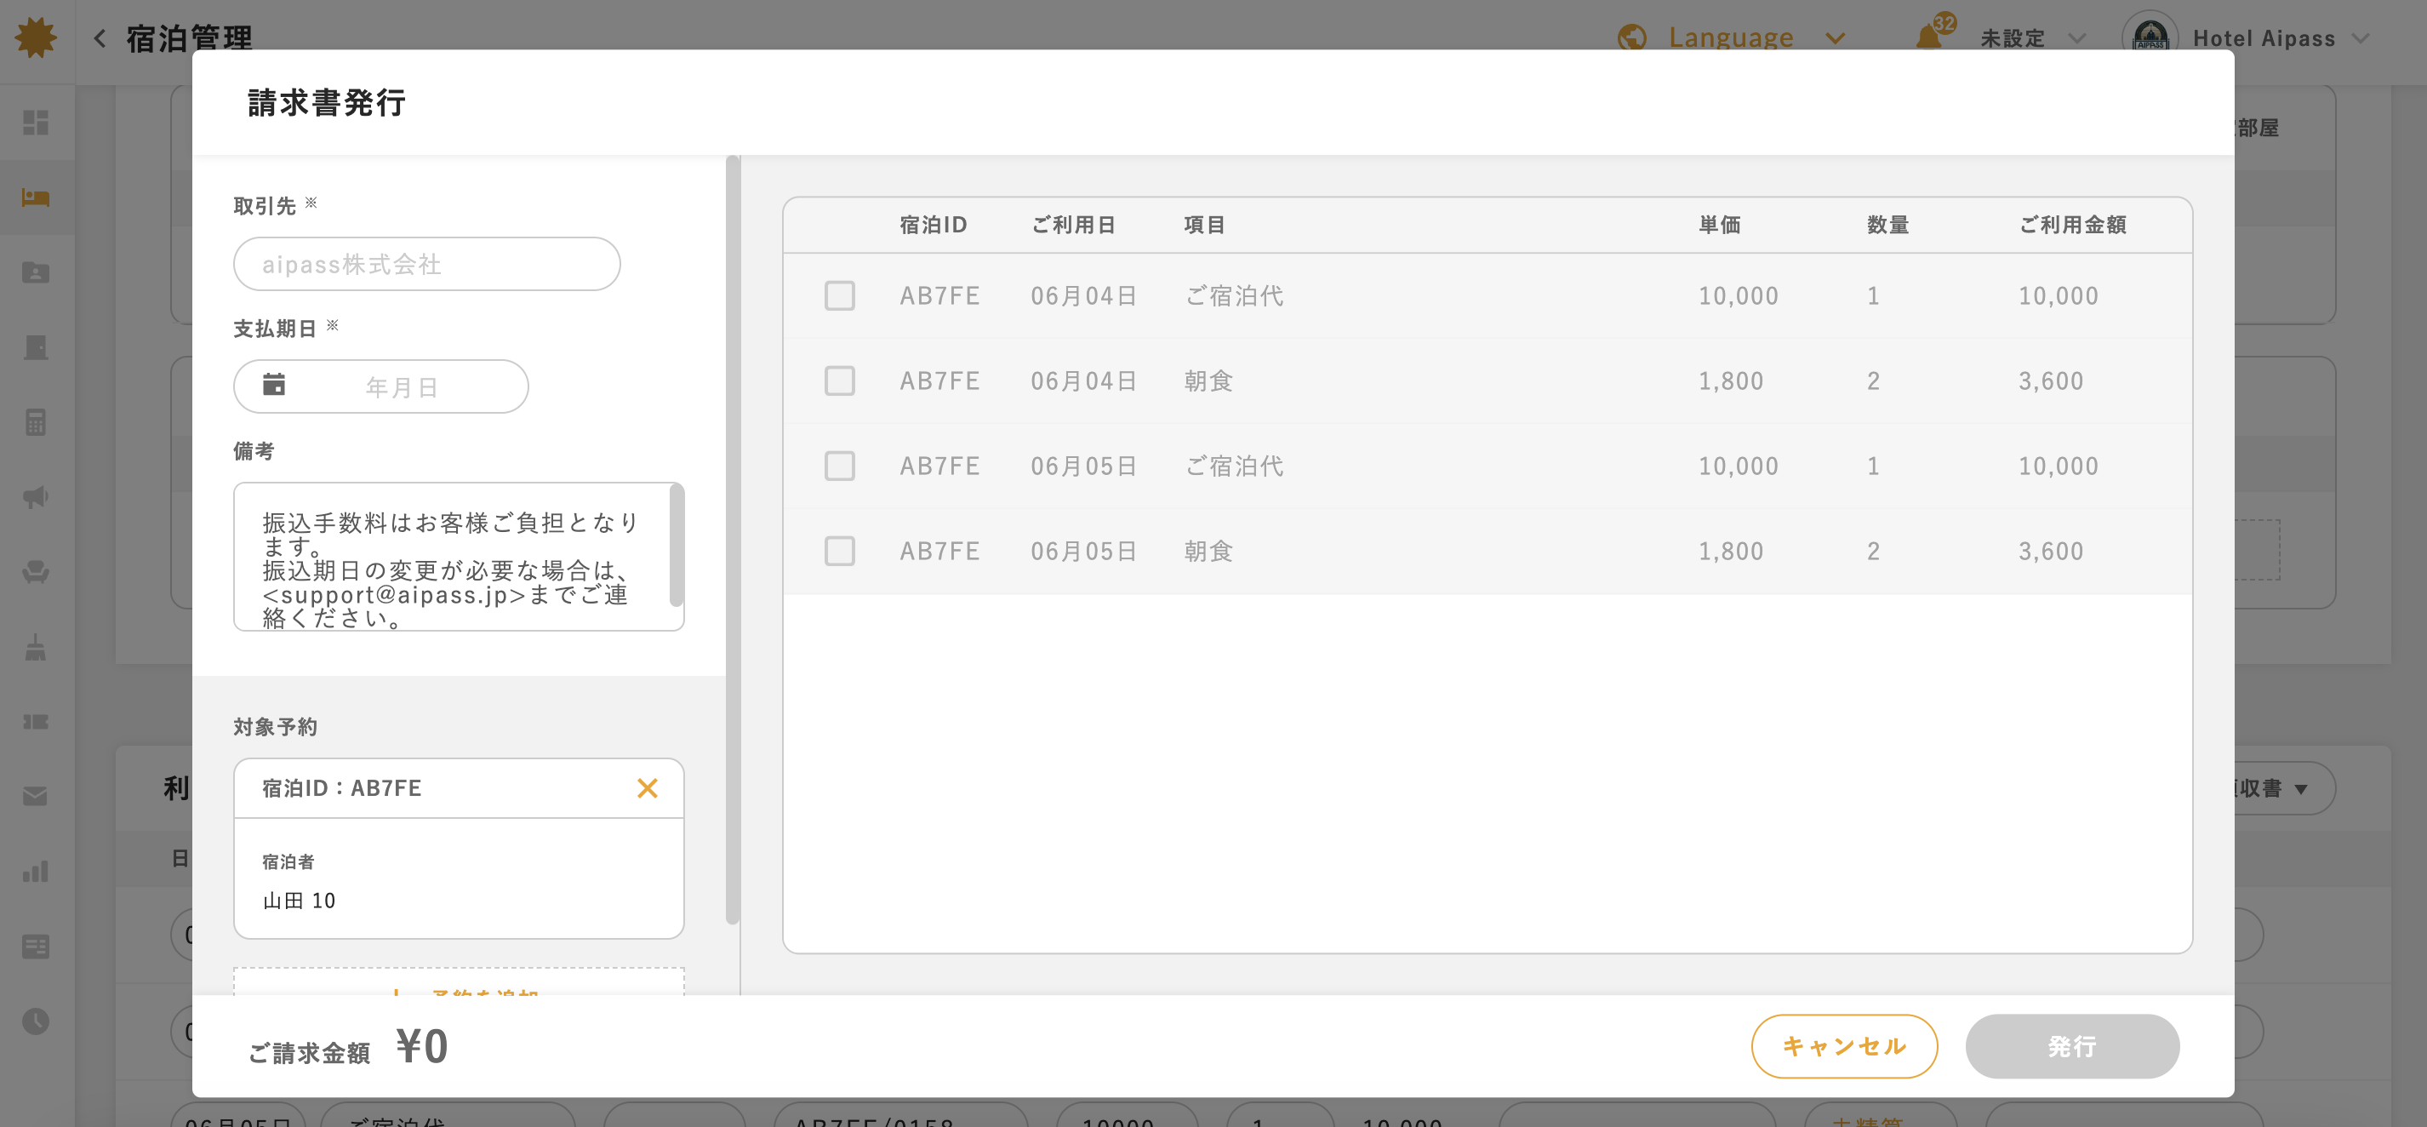Select the bed (宿泊管理) sidebar icon
Screen dimensions: 2427x1127
(x=36, y=197)
